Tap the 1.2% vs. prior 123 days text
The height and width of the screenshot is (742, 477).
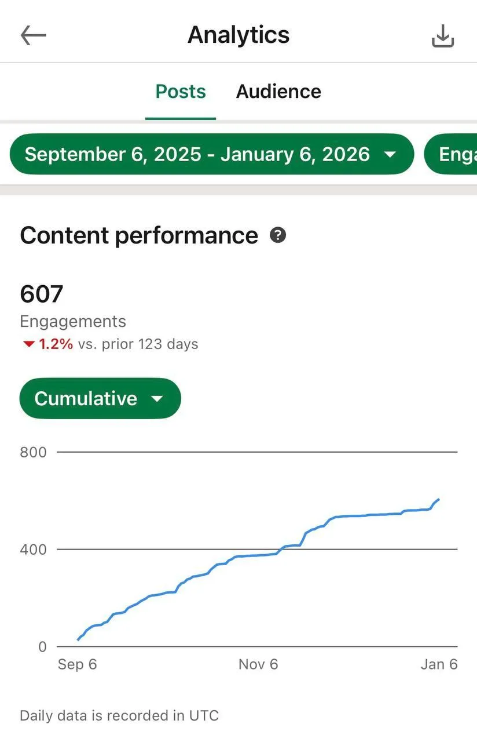(x=118, y=344)
